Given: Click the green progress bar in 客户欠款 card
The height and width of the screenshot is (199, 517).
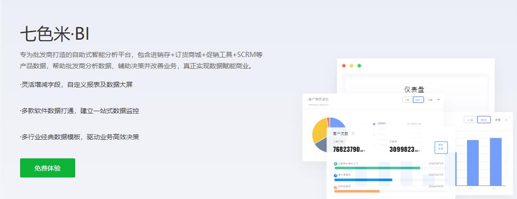Looking at the screenshot, I should 377,168.
